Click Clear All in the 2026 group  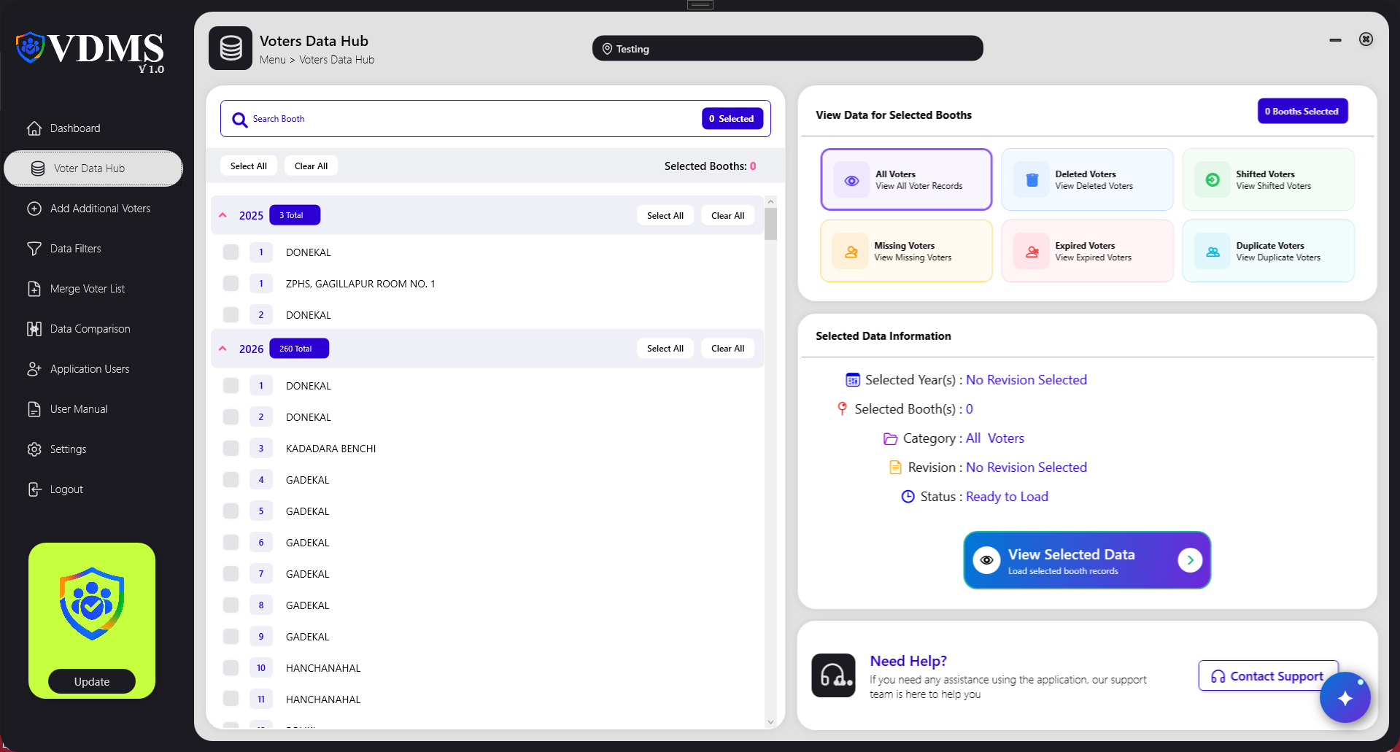tap(728, 349)
